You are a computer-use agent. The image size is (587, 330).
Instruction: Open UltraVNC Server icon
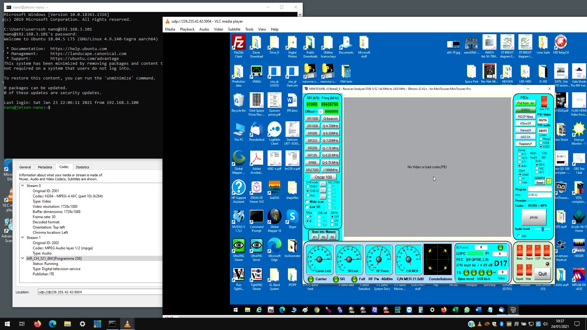(x=257, y=250)
